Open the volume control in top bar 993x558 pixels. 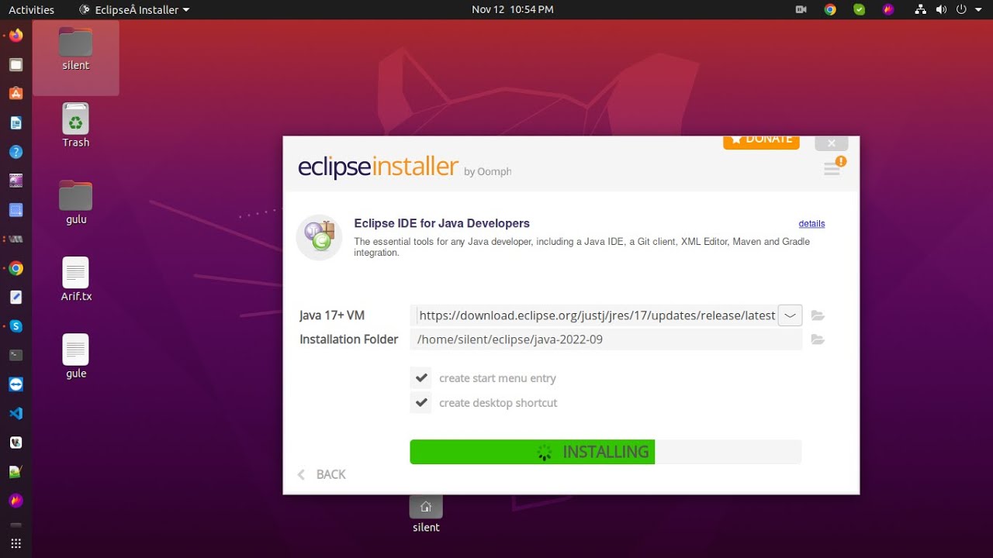tap(941, 10)
